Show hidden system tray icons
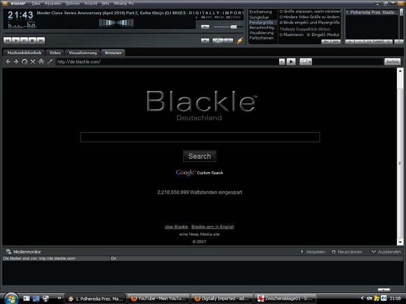The image size is (406, 304). (x=362, y=298)
